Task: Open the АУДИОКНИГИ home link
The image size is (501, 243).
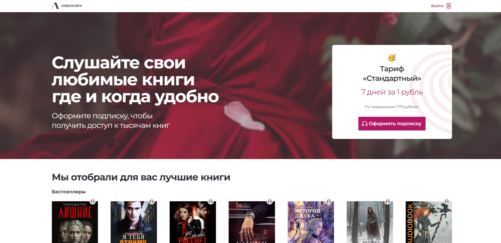Action: point(67,6)
